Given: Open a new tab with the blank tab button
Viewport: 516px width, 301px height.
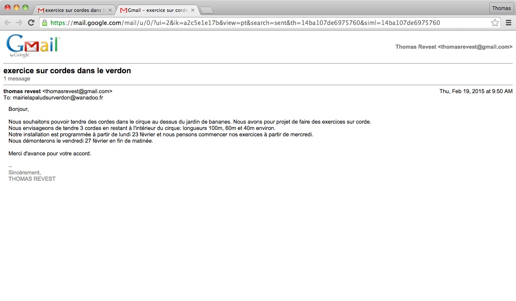Looking at the screenshot, I should tap(206, 10).
